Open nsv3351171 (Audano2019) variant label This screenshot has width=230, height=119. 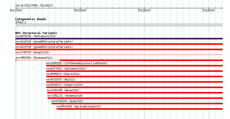tap(65, 96)
